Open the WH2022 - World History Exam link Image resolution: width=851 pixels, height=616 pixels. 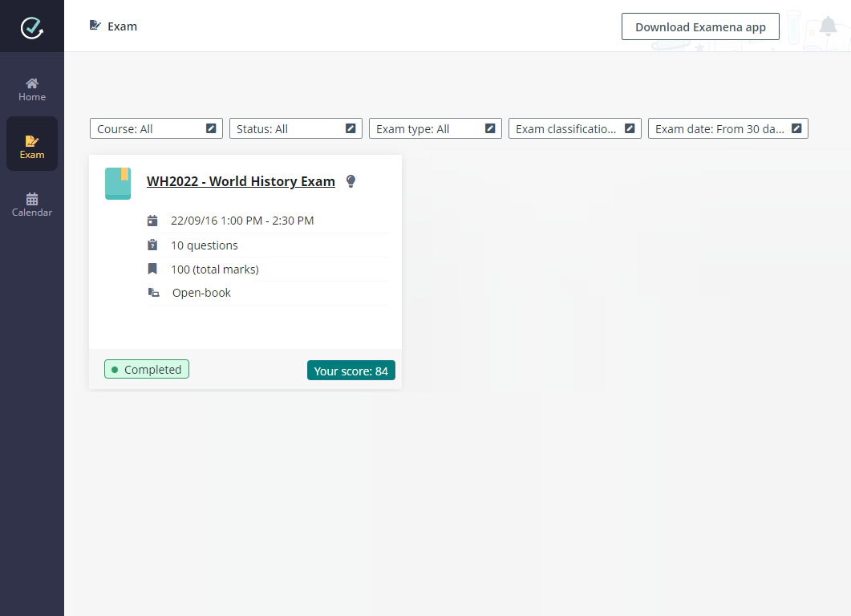tap(241, 181)
